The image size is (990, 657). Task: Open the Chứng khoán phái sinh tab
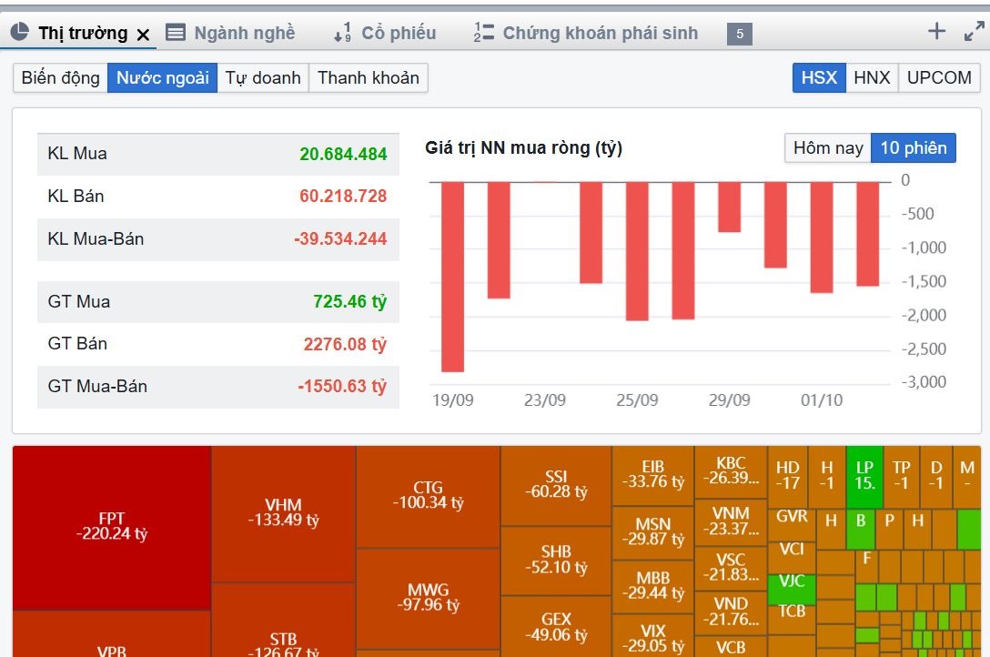pyautogui.click(x=600, y=33)
